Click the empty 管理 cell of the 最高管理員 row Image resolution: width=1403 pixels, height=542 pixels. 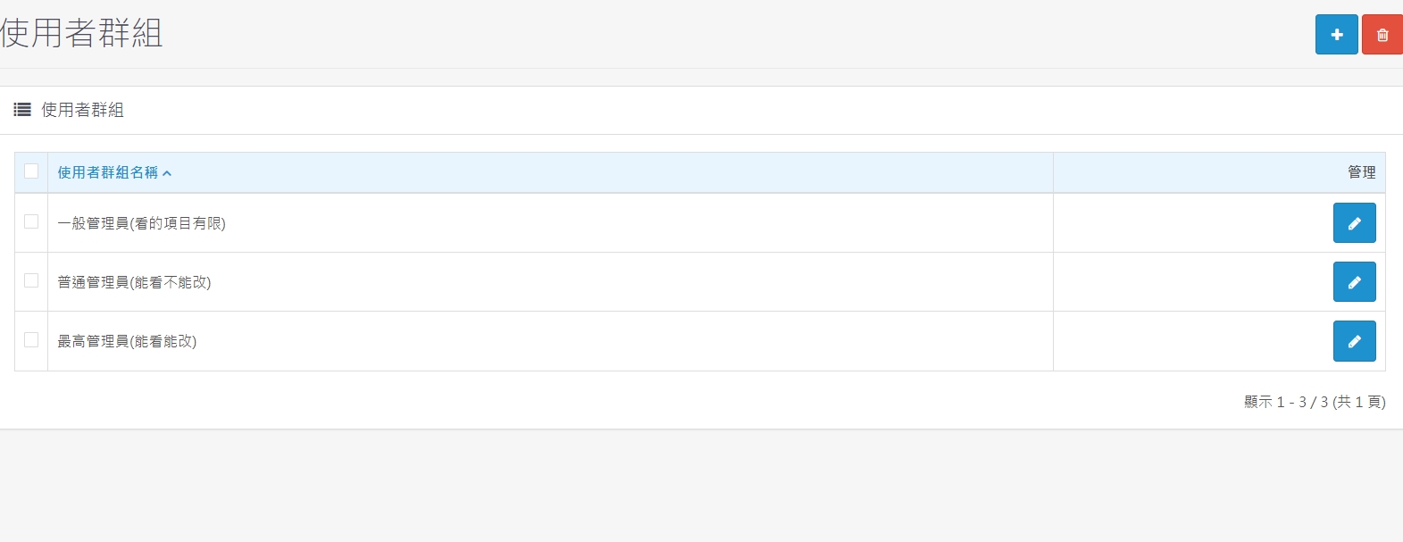[x=1193, y=341]
